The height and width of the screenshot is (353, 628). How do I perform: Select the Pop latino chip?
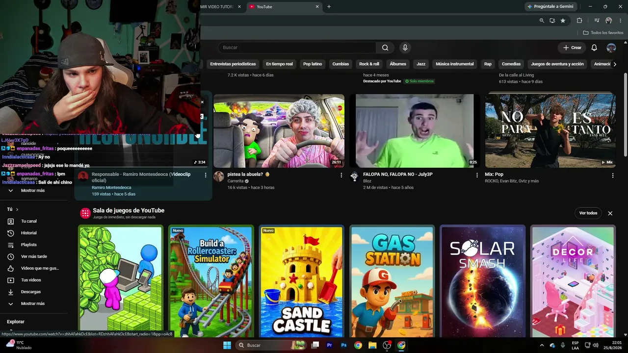click(x=313, y=64)
